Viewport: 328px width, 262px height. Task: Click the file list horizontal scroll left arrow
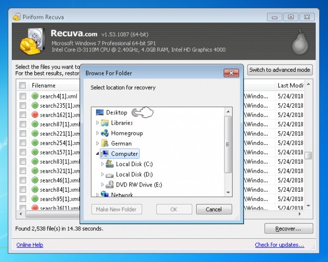20,214
